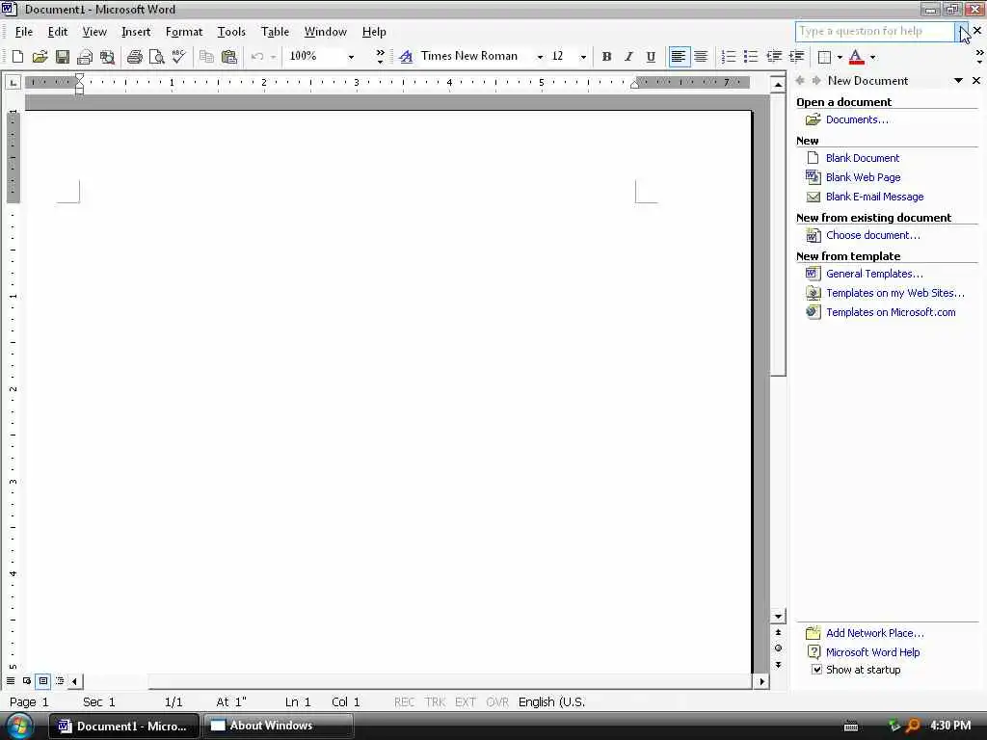Click the Blank E-mail Message link
Image resolution: width=987 pixels, height=740 pixels.
click(x=875, y=197)
